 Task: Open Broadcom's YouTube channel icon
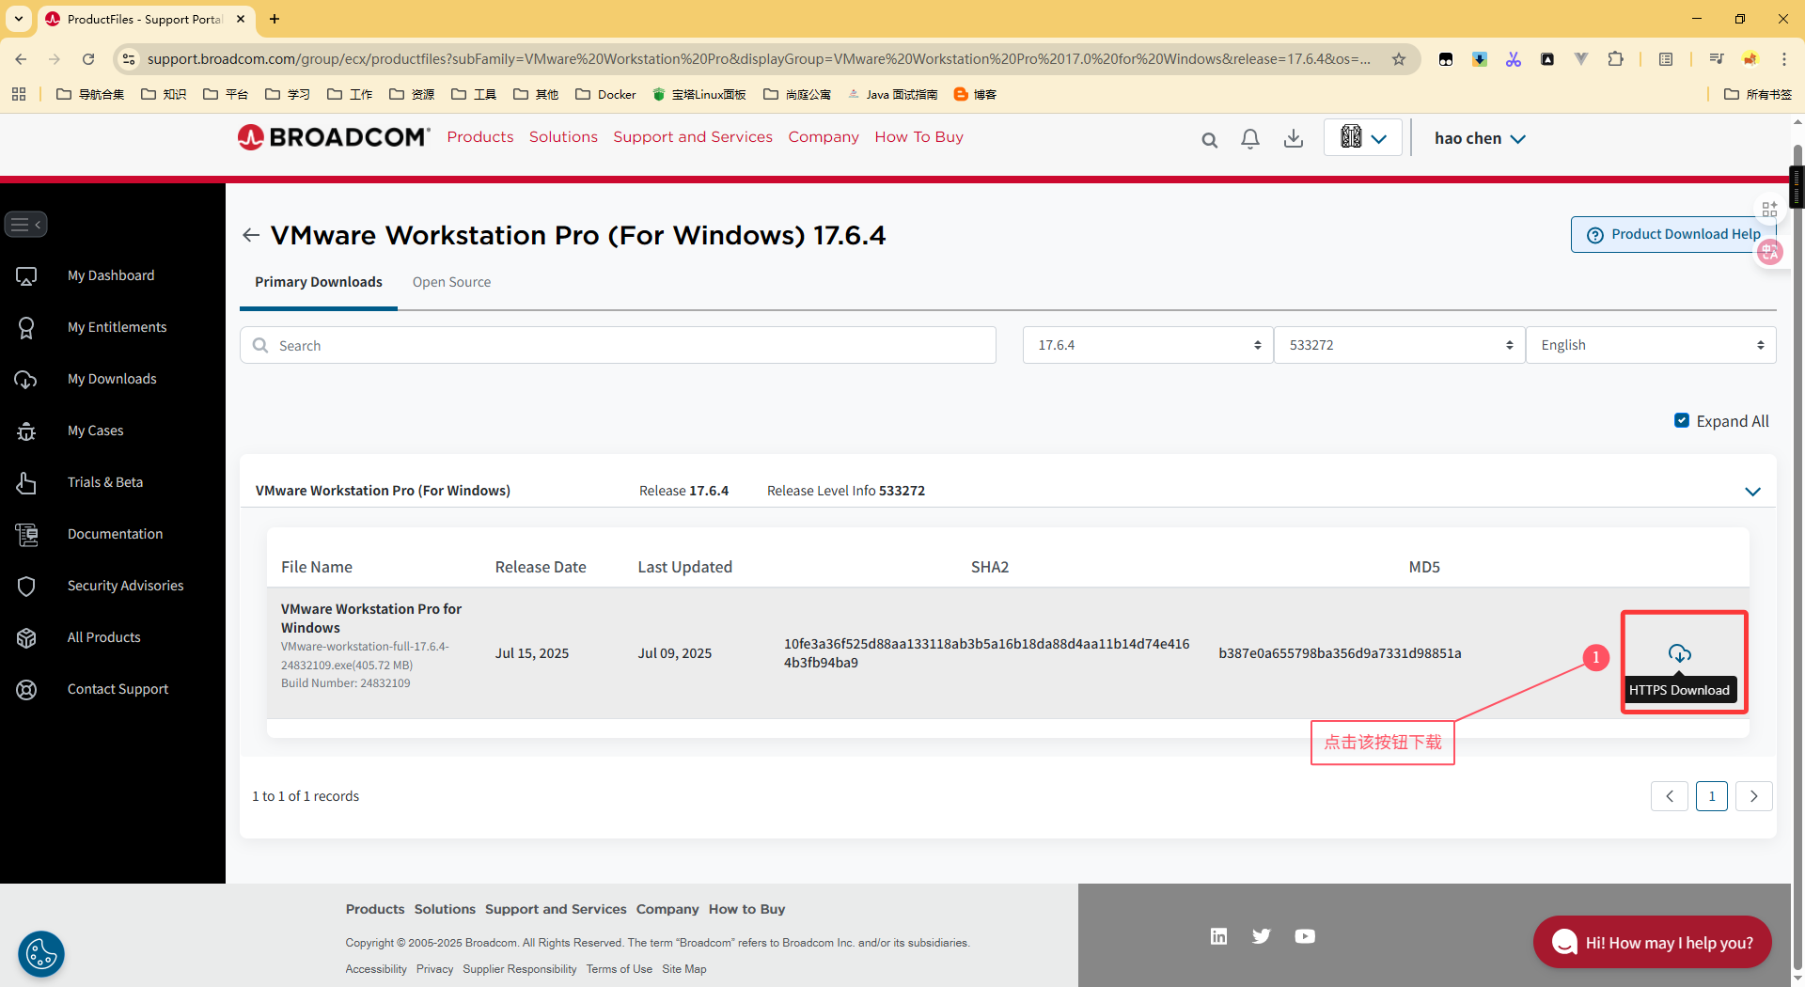(x=1305, y=936)
